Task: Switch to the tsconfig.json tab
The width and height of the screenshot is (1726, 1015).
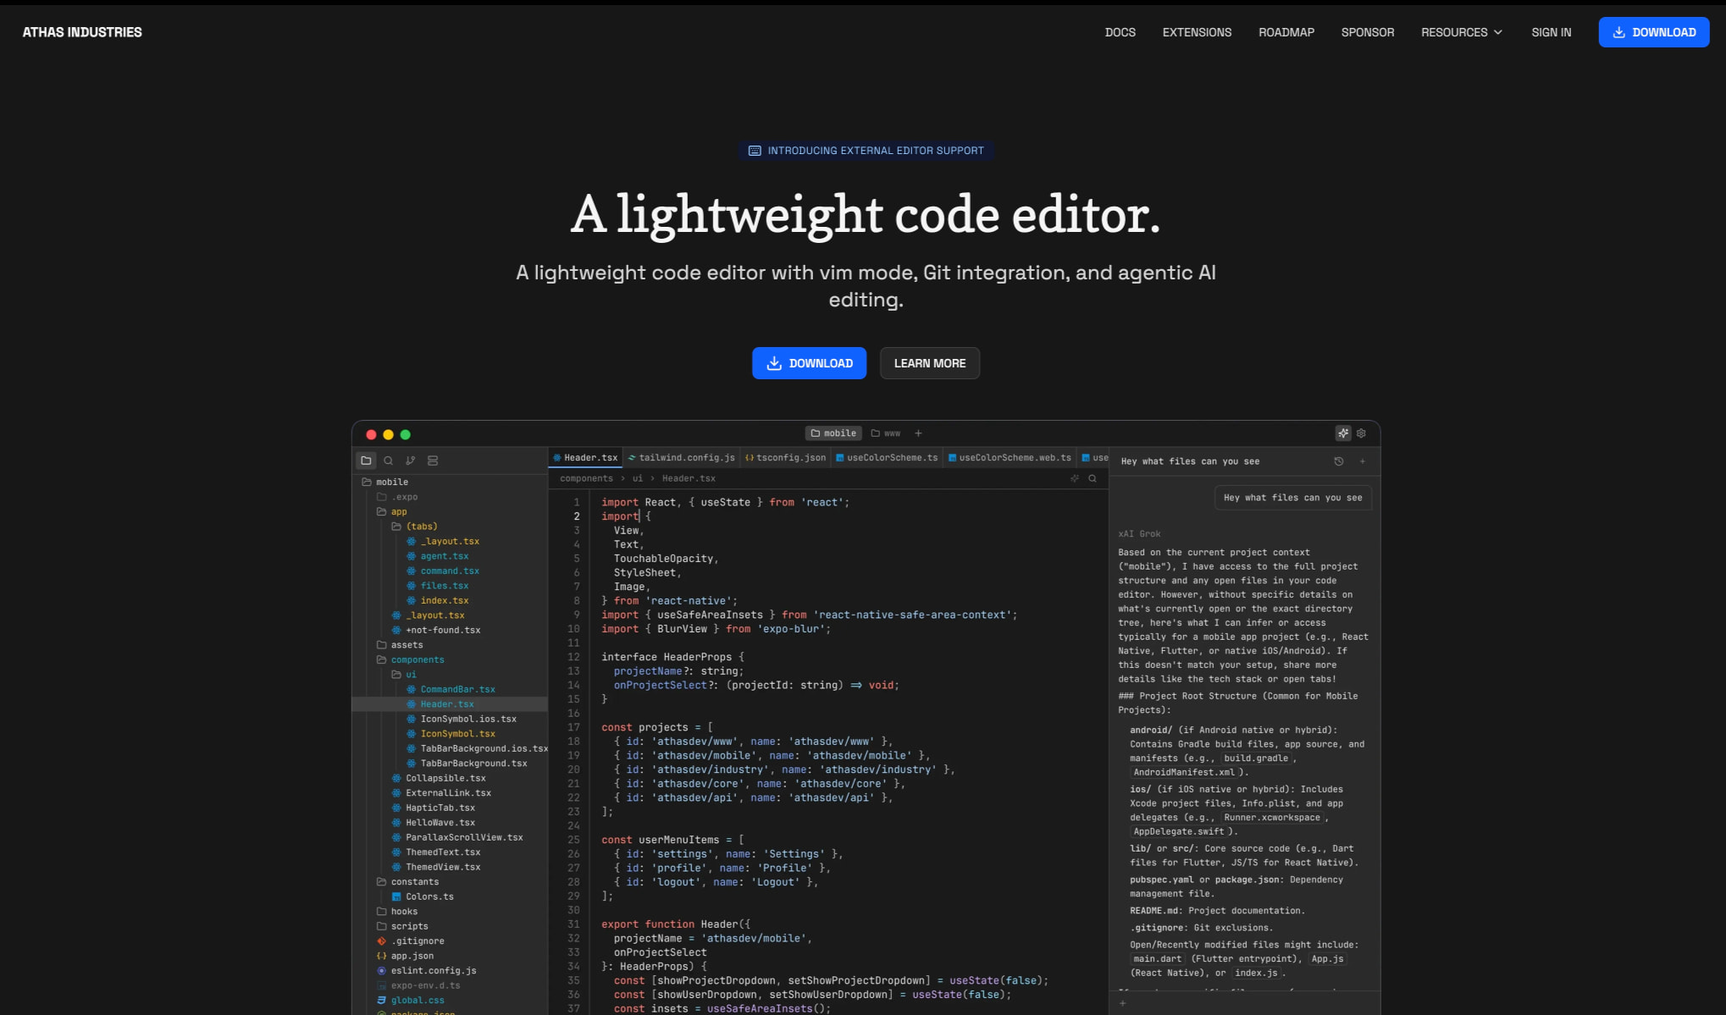Action: tap(786, 458)
